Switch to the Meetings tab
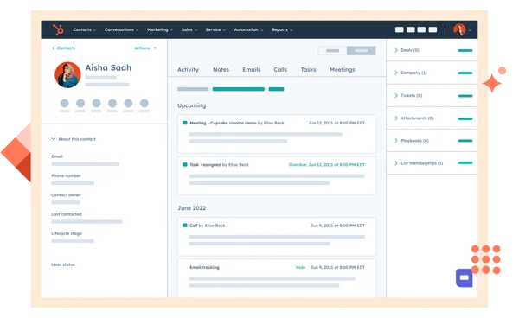 pyautogui.click(x=343, y=70)
